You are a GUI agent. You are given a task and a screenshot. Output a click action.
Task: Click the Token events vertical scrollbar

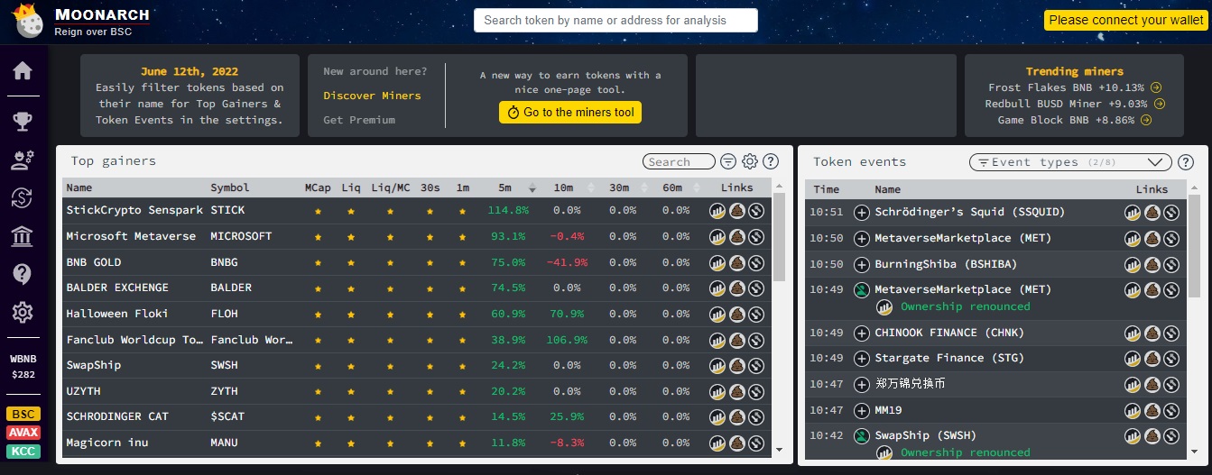pyautogui.click(x=1195, y=245)
